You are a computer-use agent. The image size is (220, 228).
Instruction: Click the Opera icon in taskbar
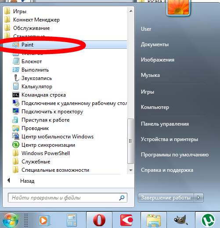(99, 220)
